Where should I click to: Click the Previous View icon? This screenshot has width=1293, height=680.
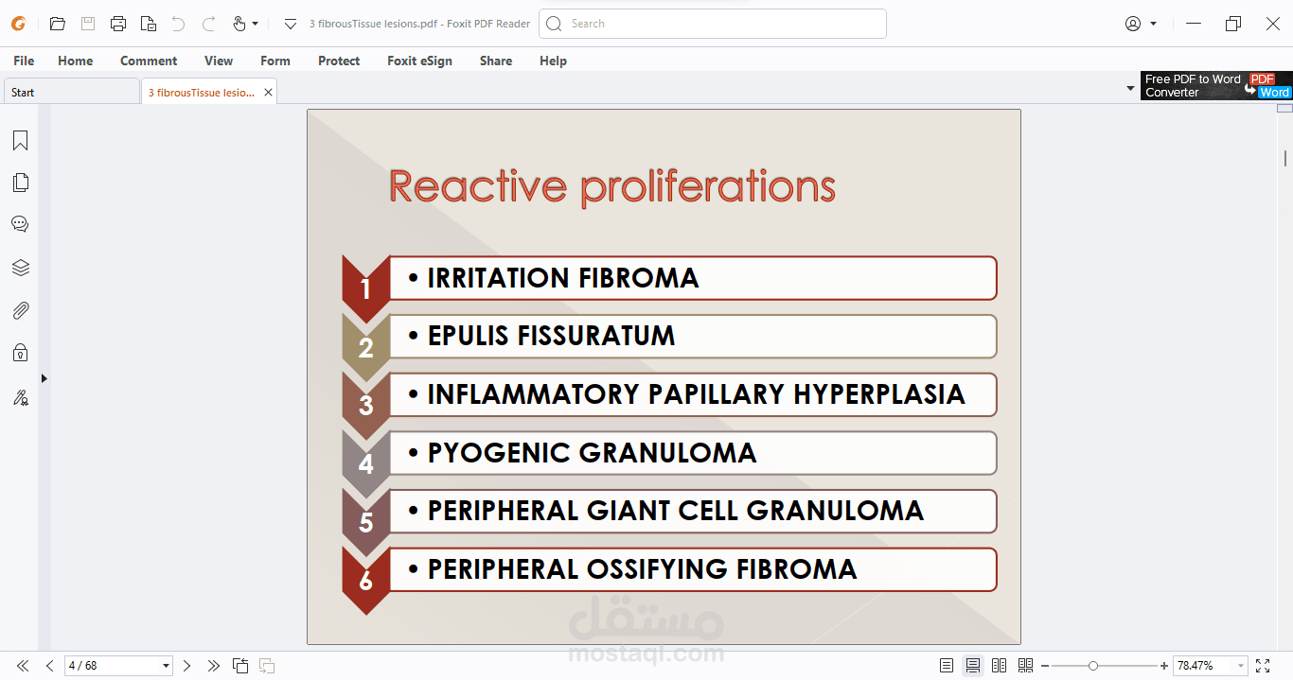(x=240, y=666)
